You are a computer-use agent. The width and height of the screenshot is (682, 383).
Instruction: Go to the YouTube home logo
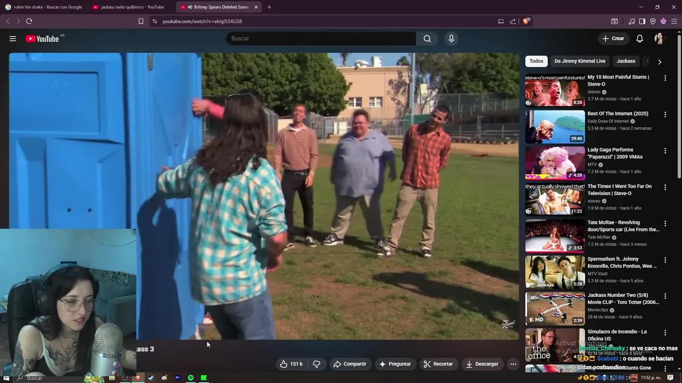pyautogui.click(x=42, y=38)
